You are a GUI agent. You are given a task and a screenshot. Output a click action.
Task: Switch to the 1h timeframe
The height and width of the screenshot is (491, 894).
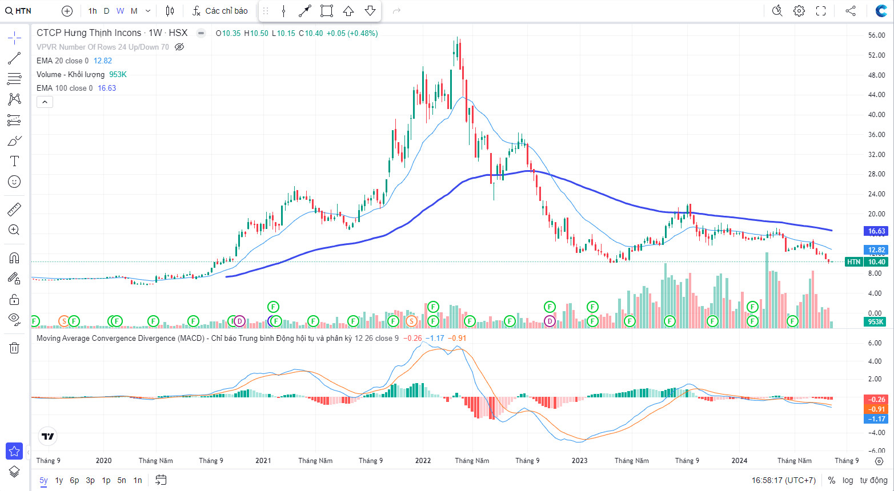[93, 11]
